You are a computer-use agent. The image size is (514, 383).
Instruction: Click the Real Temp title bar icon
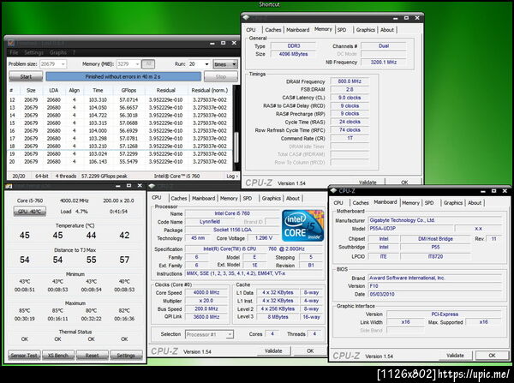pyautogui.click(x=9, y=186)
